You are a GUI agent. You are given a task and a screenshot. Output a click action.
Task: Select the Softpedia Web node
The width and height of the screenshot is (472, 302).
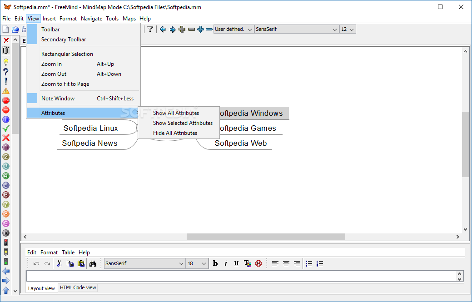240,143
